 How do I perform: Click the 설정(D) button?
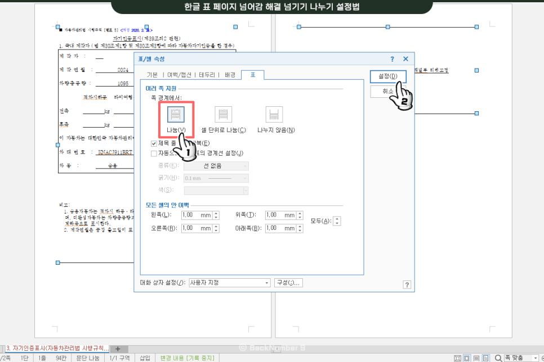388,76
